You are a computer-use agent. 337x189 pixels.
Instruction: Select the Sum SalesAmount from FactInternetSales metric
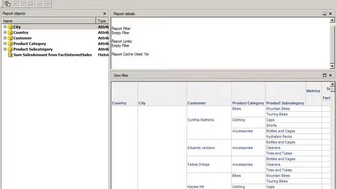click(x=55, y=55)
